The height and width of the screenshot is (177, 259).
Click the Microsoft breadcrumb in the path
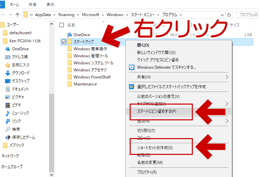point(90,15)
